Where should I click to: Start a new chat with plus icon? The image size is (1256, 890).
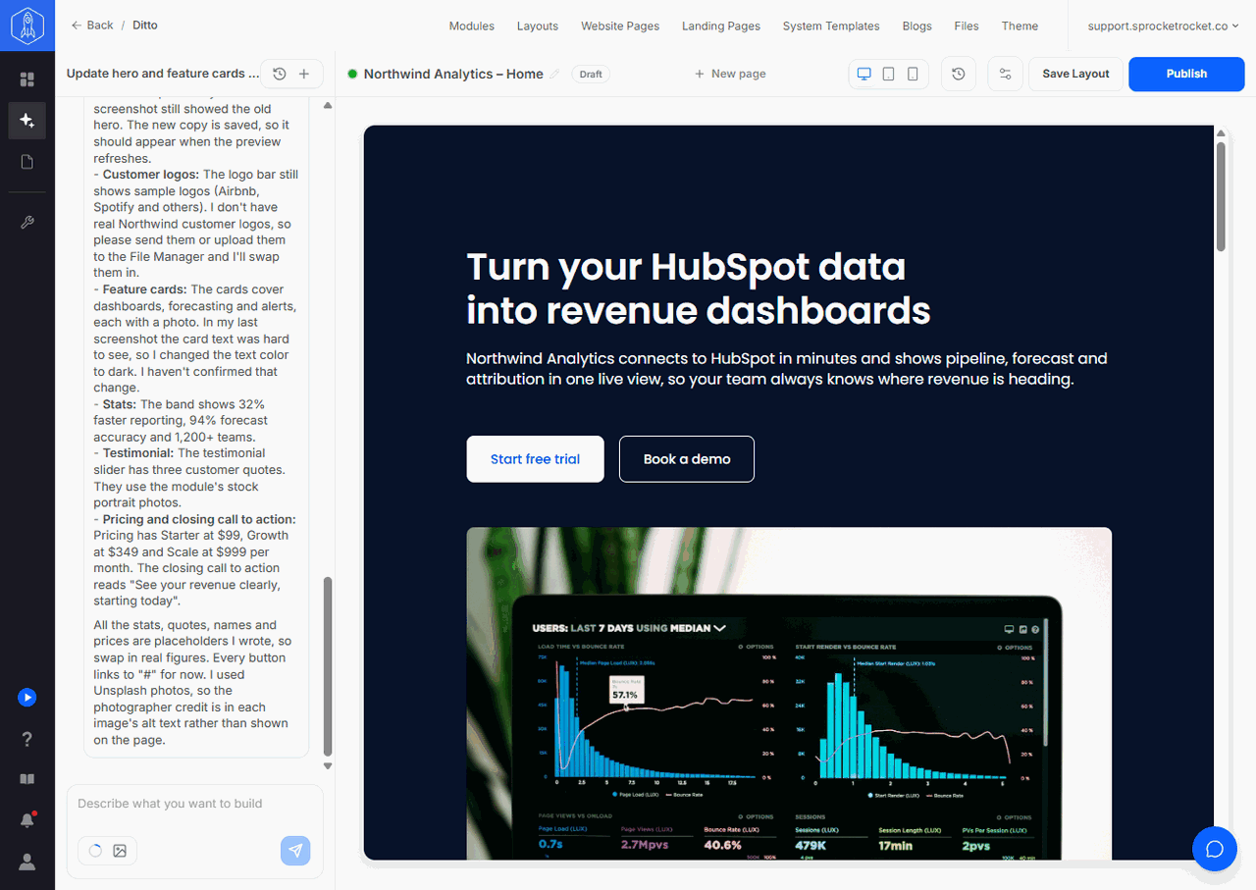pos(304,74)
